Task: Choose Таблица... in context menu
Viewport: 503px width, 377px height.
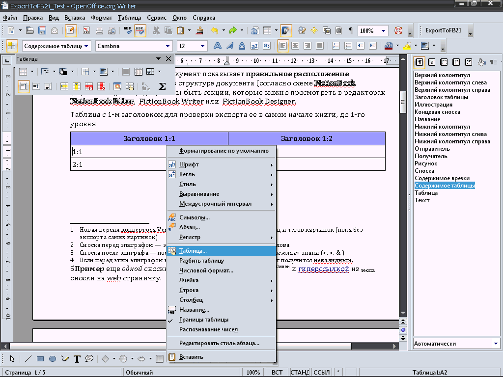Action: (221, 251)
